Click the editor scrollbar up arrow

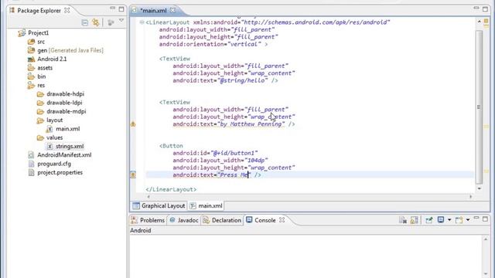click(x=479, y=21)
